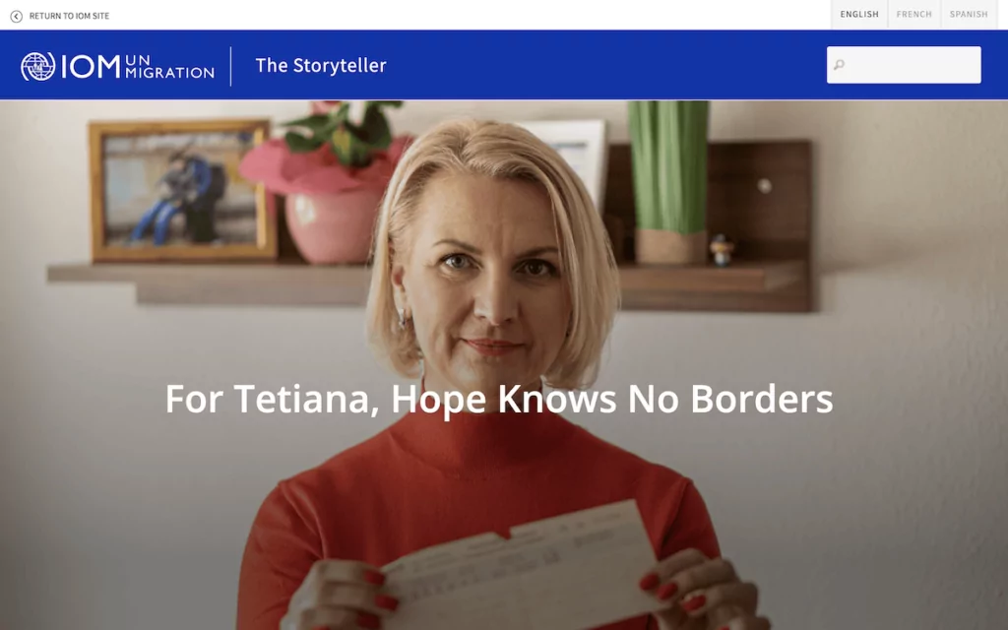Image resolution: width=1008 pixels, height=630 pixels.
Task: Click the UN Migration wordmark
Action: tap(169, 67)
